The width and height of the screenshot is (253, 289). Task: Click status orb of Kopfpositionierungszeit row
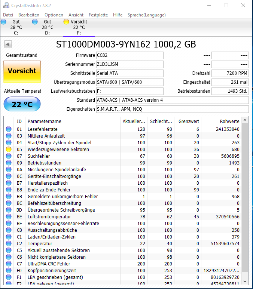tap(9, 270)
